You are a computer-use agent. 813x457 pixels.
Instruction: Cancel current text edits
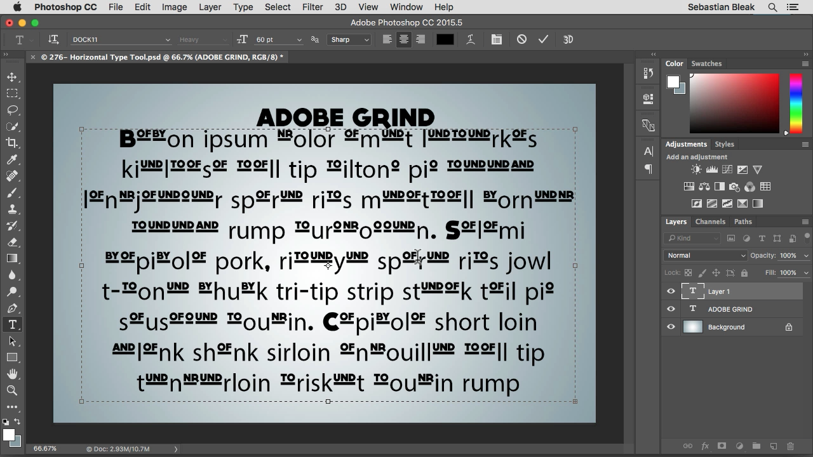[521, 39]
